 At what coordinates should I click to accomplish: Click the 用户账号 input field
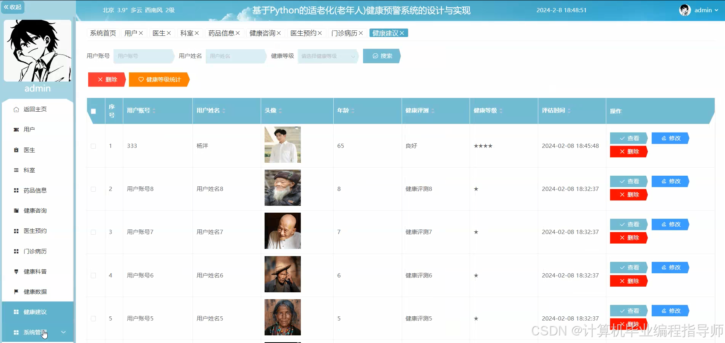point(143,56)
